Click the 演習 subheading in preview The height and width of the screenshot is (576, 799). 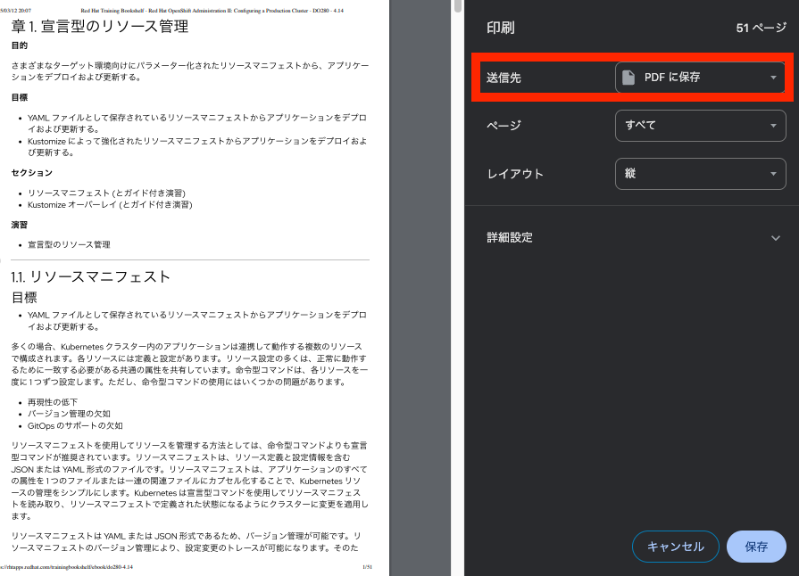[19, 225]
